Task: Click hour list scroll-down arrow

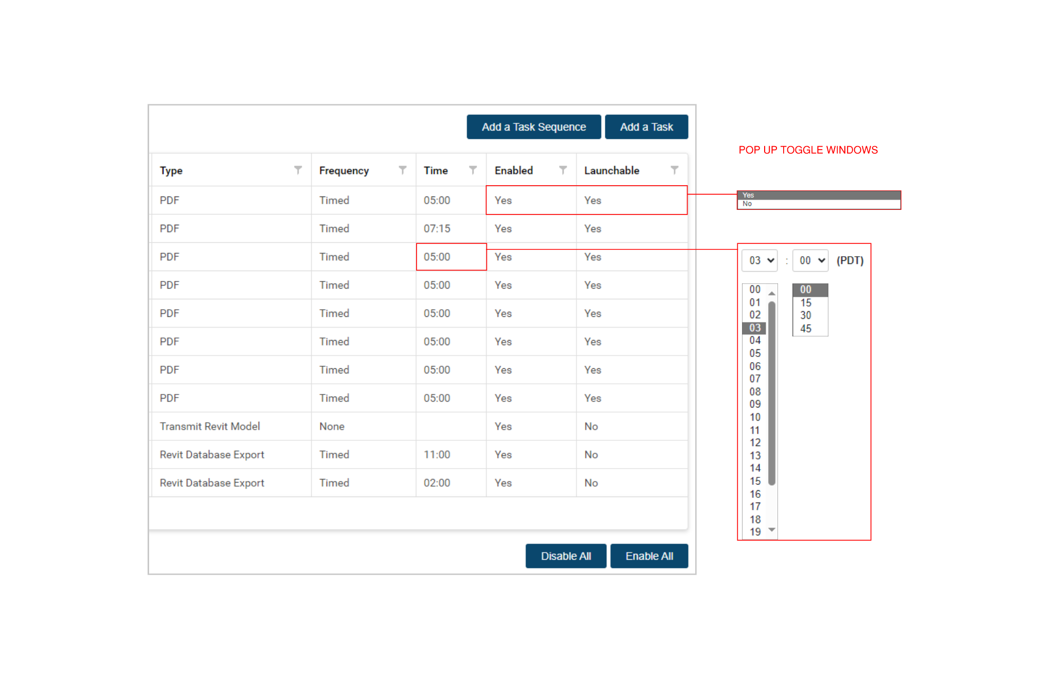Action: pyautogui.click(x=771, y=529)
